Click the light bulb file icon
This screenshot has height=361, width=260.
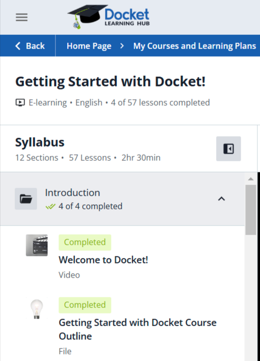click(x=37, y=308)
